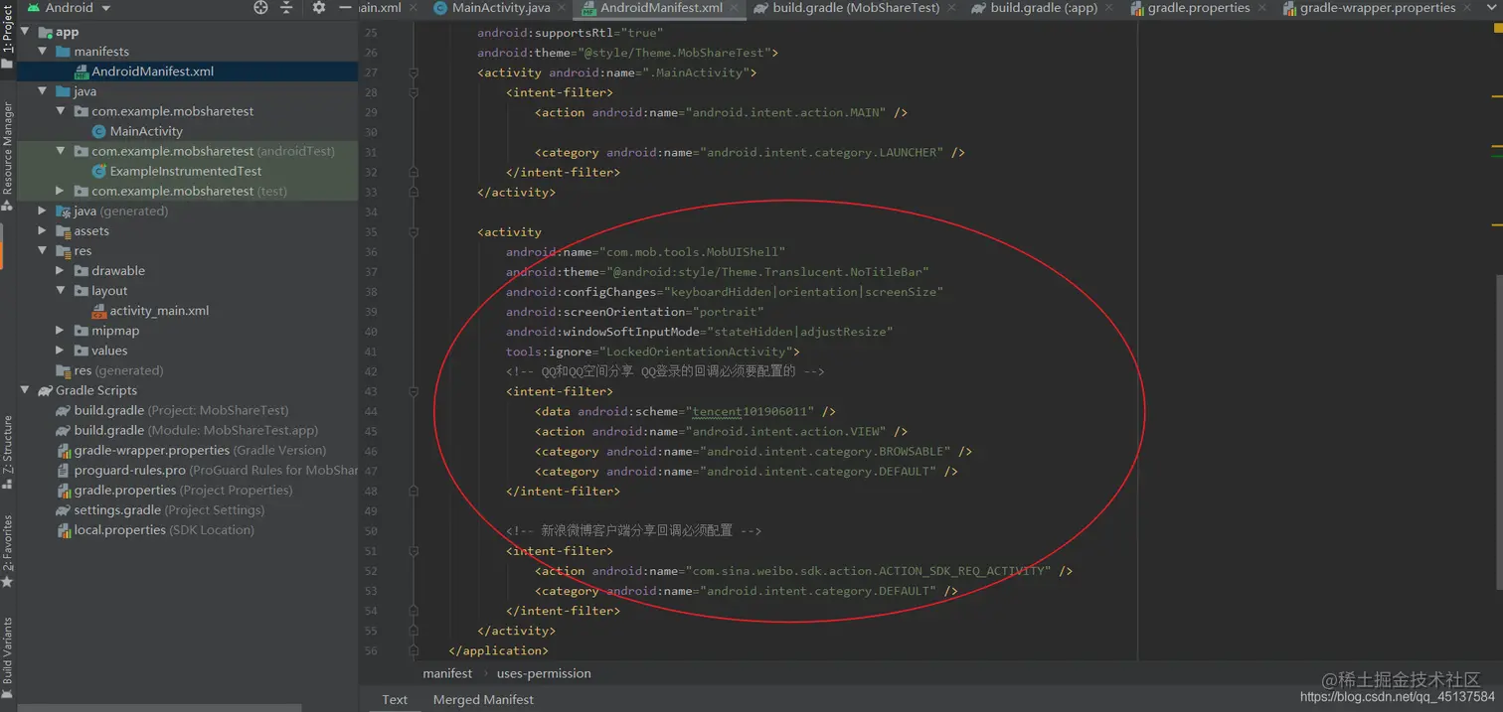
Task: Expand com.example.mobsharetest (test) package
Action: coord(61,191)
